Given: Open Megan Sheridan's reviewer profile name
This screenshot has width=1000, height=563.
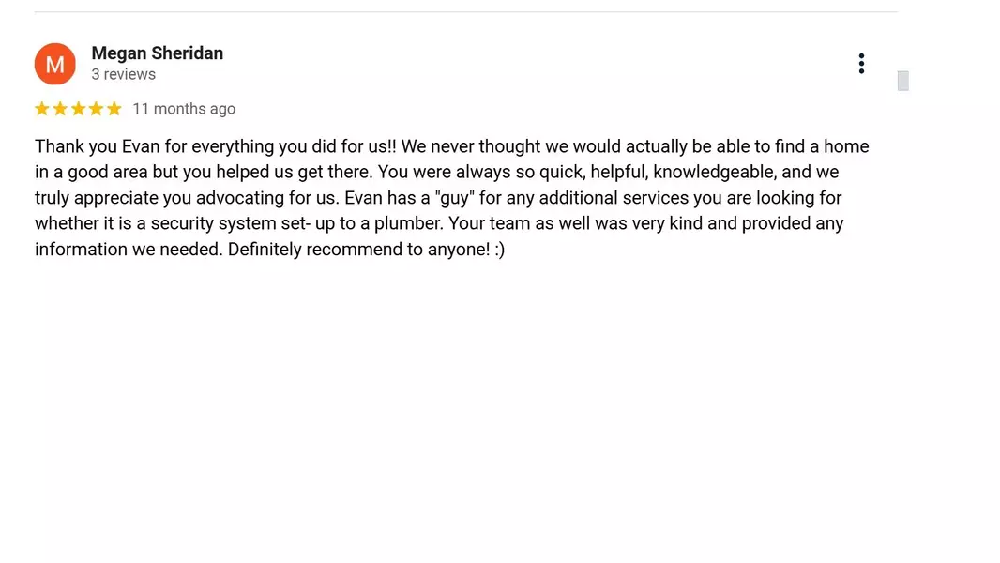Looking at the screenshot, I should click(x=157, y=53).
